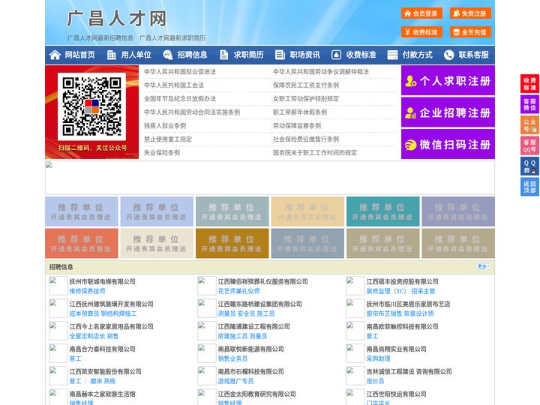Click the QQ群 side floating button
Image resolution: width=540 pixels, height=405 pixels.
[x=529, y=166]
